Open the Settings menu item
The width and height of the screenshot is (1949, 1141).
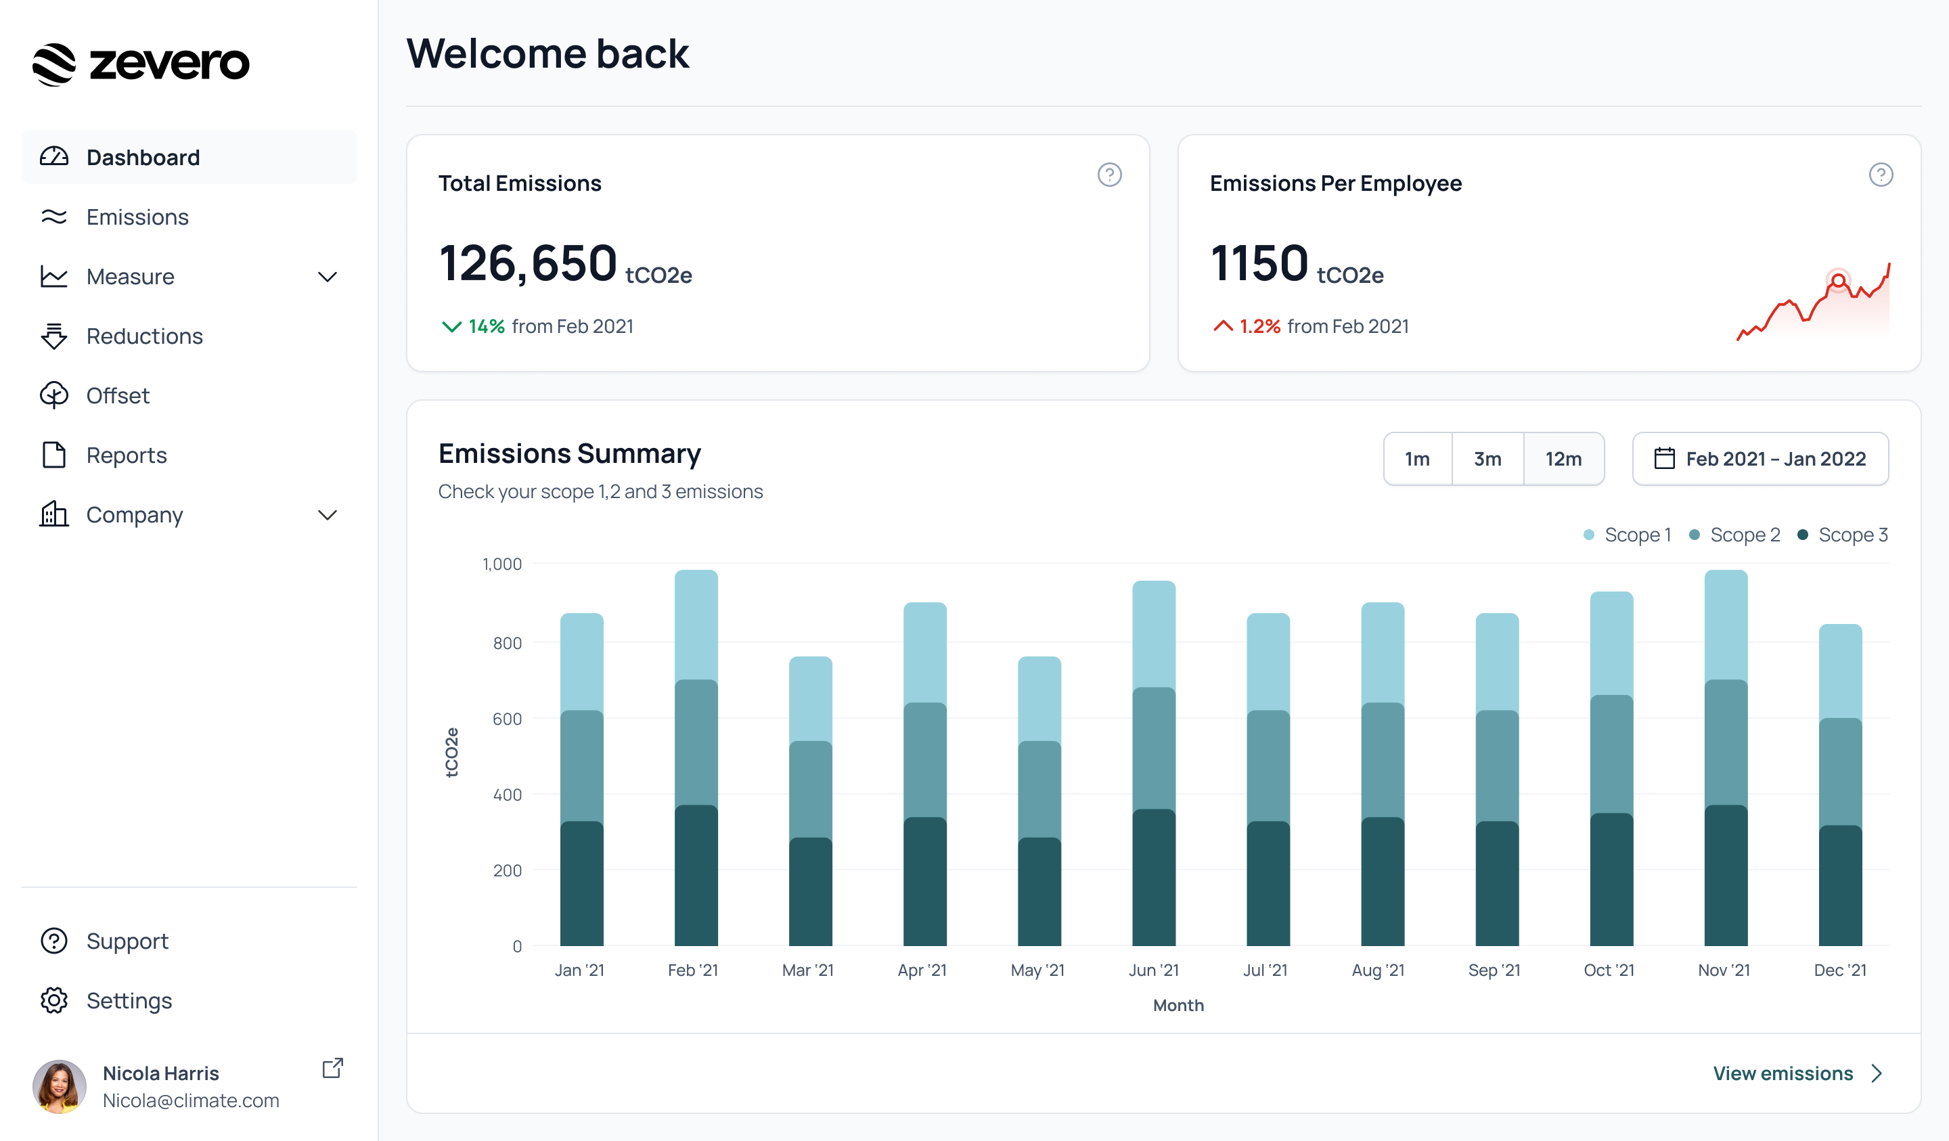point(189,1000)
